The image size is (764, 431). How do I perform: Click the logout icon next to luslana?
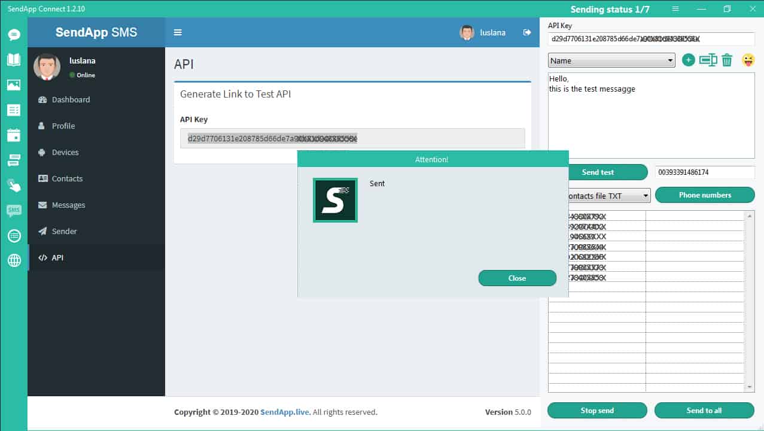pyautogui.click(x=527, y=32)
